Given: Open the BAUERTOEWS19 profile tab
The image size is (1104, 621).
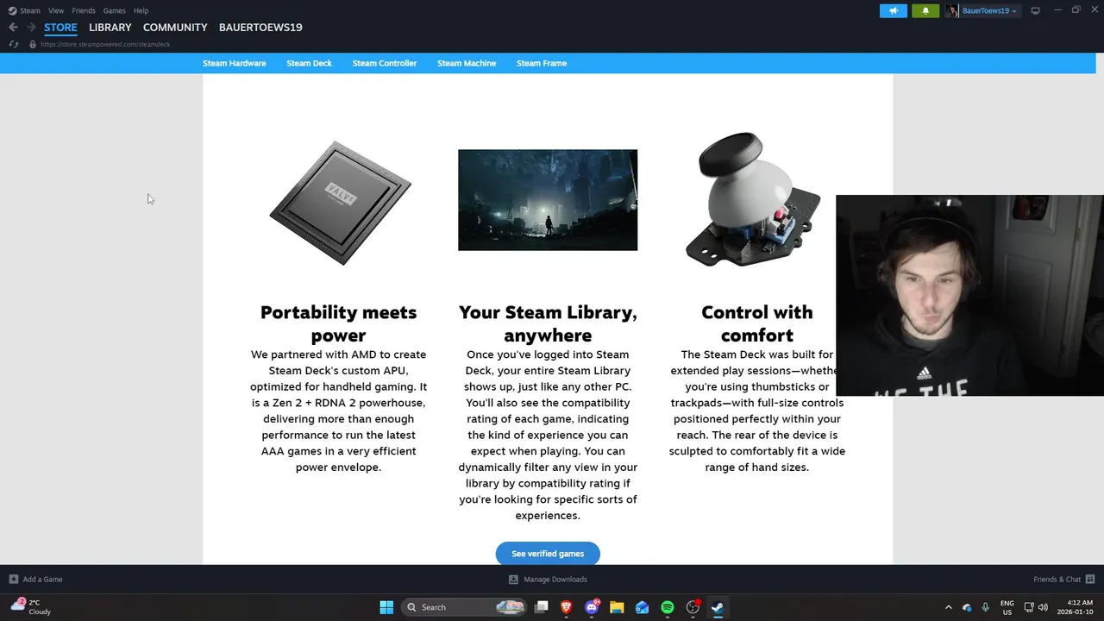Looking at the screenshot, I should tap(260, 28).
